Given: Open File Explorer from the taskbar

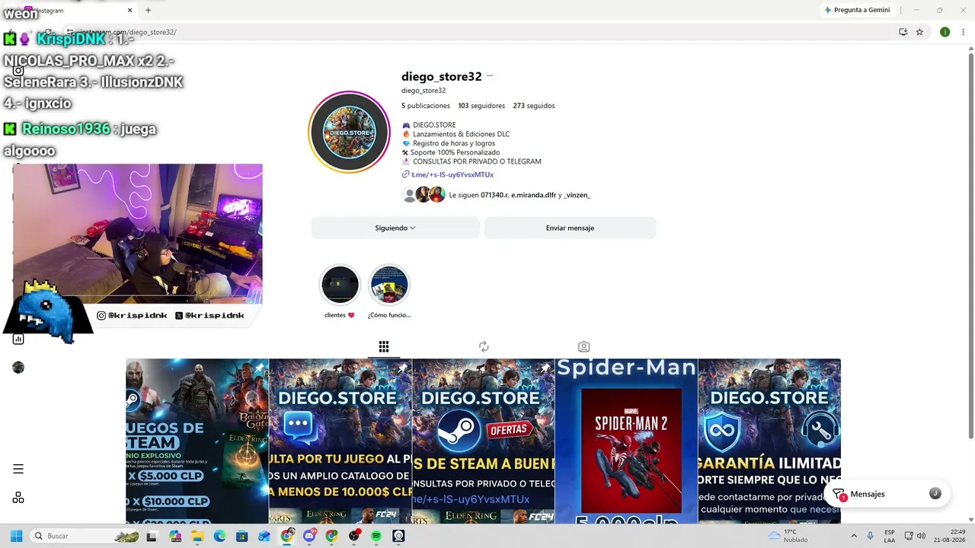Looking at the screenshot, I should pos(197,536).
